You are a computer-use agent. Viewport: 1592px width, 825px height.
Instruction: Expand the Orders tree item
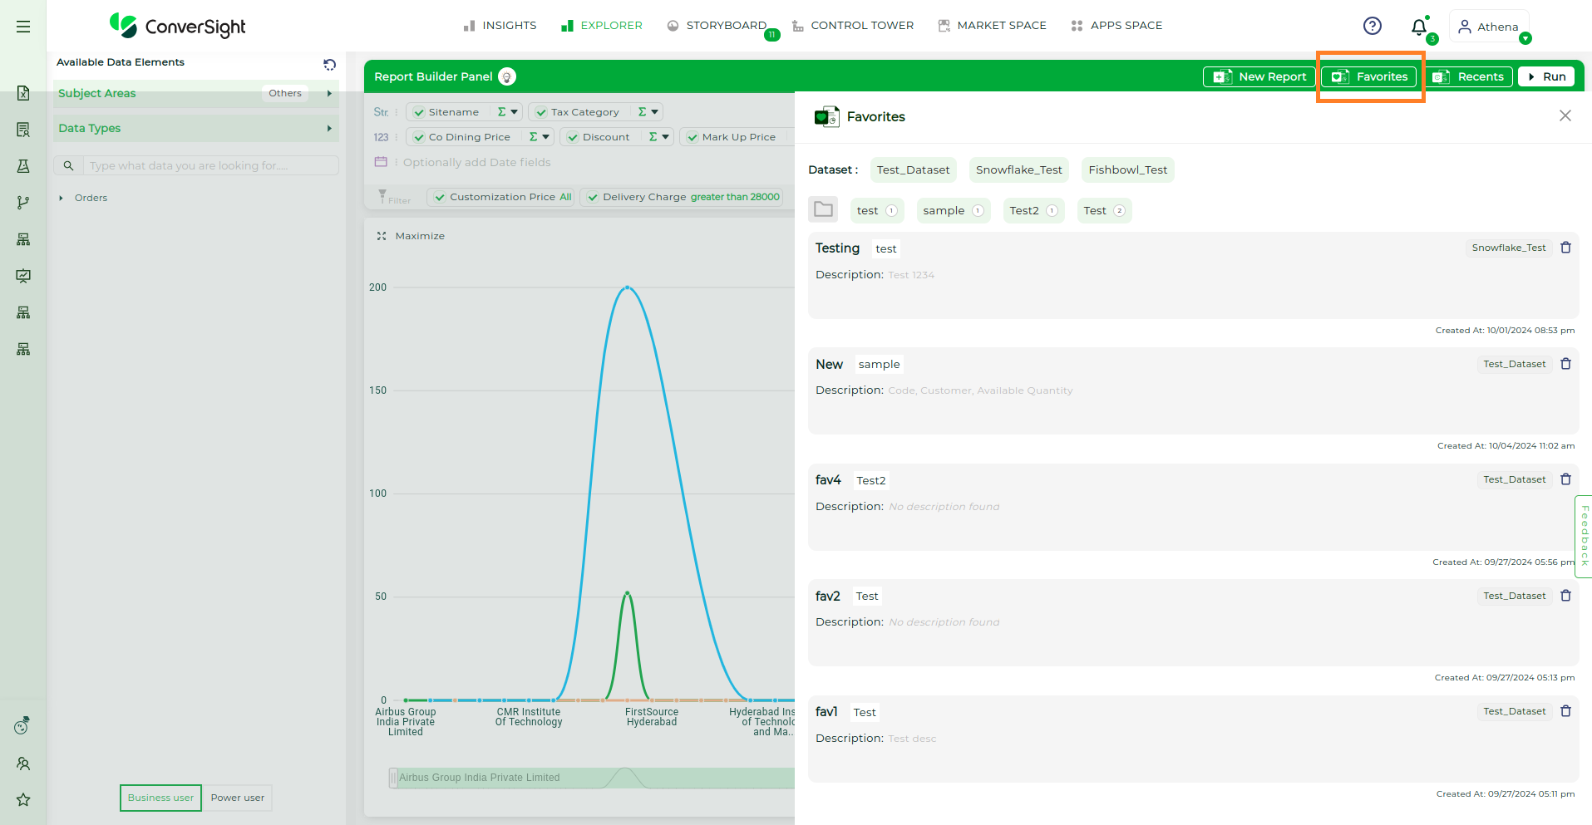(61, 198)
